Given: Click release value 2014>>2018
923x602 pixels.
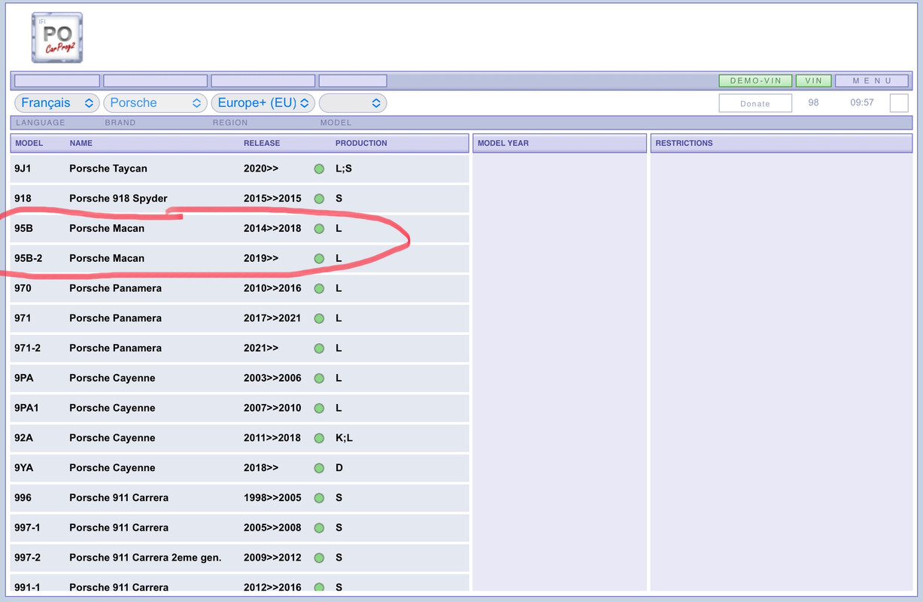Looking at the screenshot, I should [272, 229].
